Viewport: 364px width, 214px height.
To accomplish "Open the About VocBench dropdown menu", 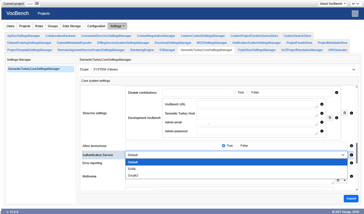I will (333, 4).
